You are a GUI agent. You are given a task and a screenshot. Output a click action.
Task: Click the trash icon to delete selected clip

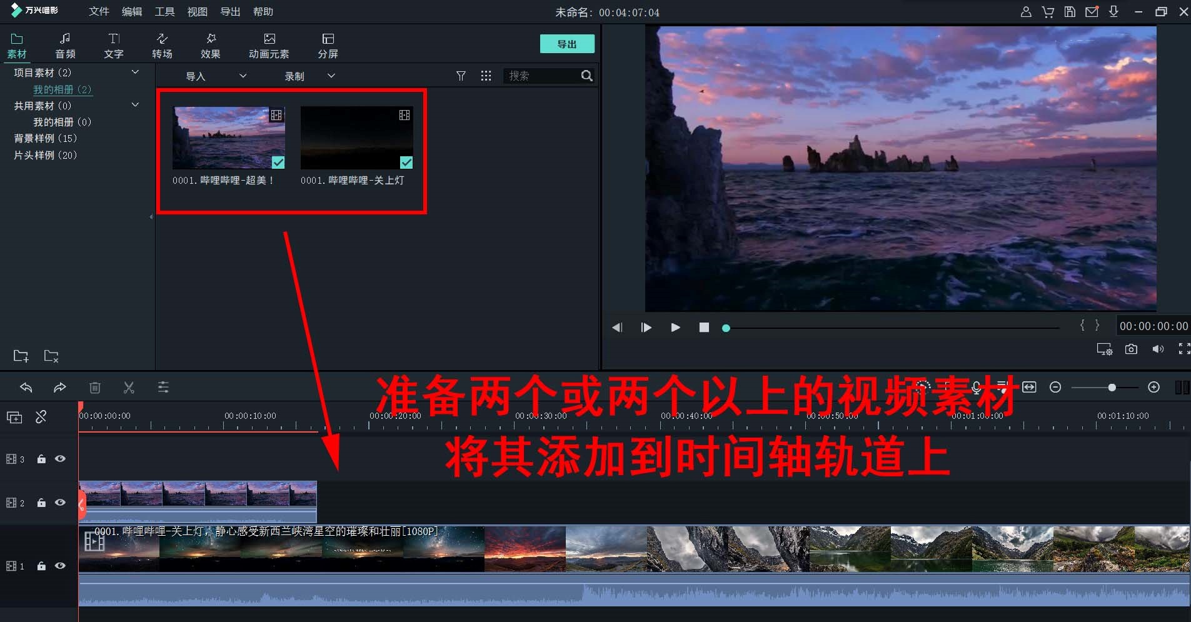point(95,388)
